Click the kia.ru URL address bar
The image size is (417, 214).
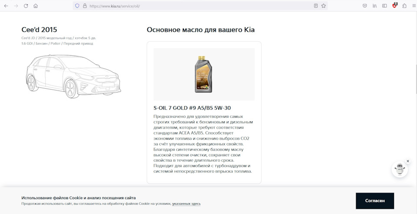coord(199,6)
